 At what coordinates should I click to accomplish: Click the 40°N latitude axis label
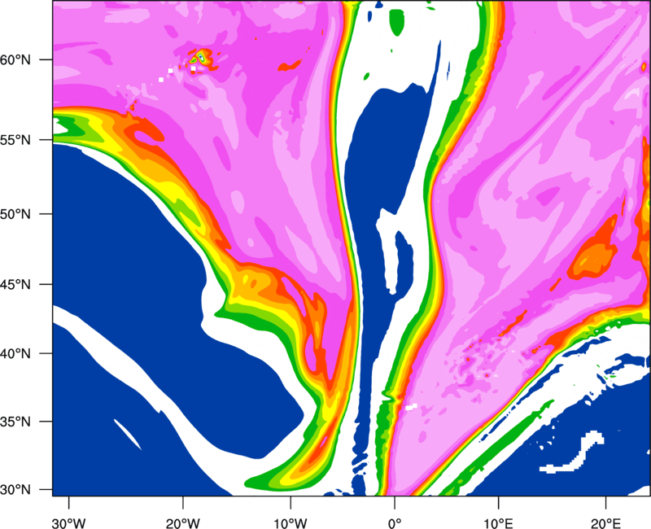17,354
